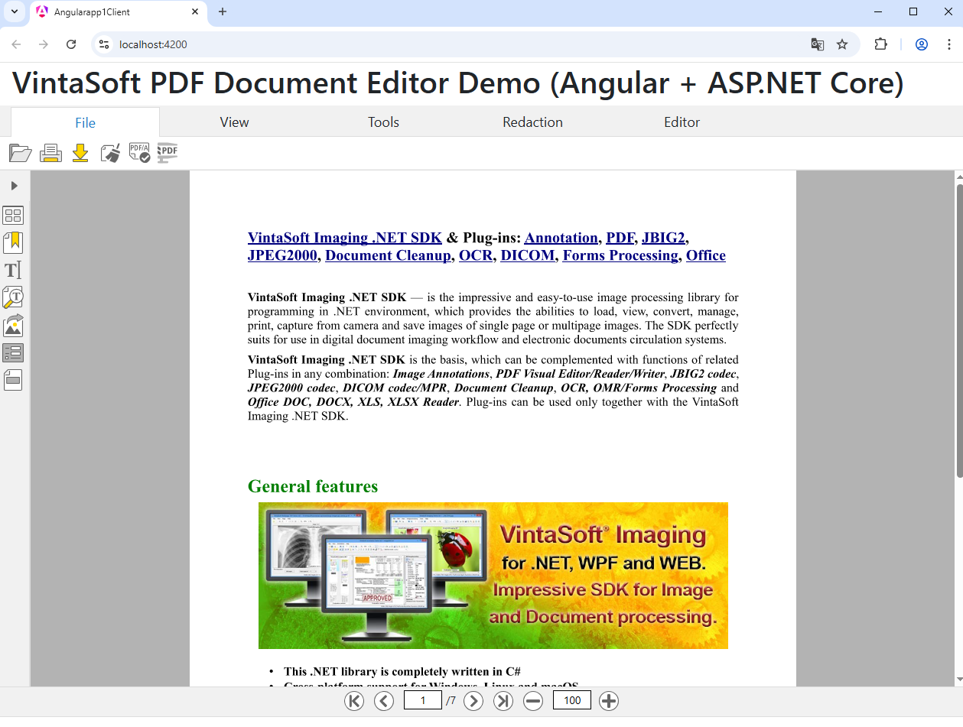Viewport: 963px width, 727px height.
Task: Follow the VintaSoft Imaging .NET SDK link
Action: pyautogui.click(x=345, y=238)
